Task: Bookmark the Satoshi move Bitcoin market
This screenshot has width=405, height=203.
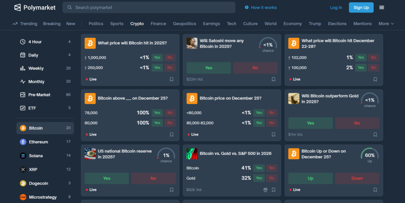Action: (274, 79)
